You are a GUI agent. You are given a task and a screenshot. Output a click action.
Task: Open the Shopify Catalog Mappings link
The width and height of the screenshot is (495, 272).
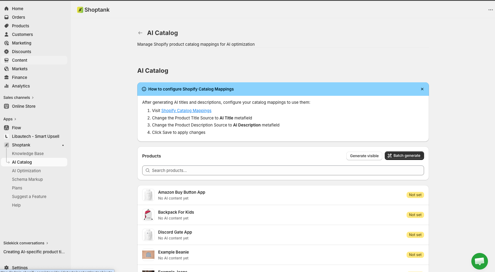point(186,111)
